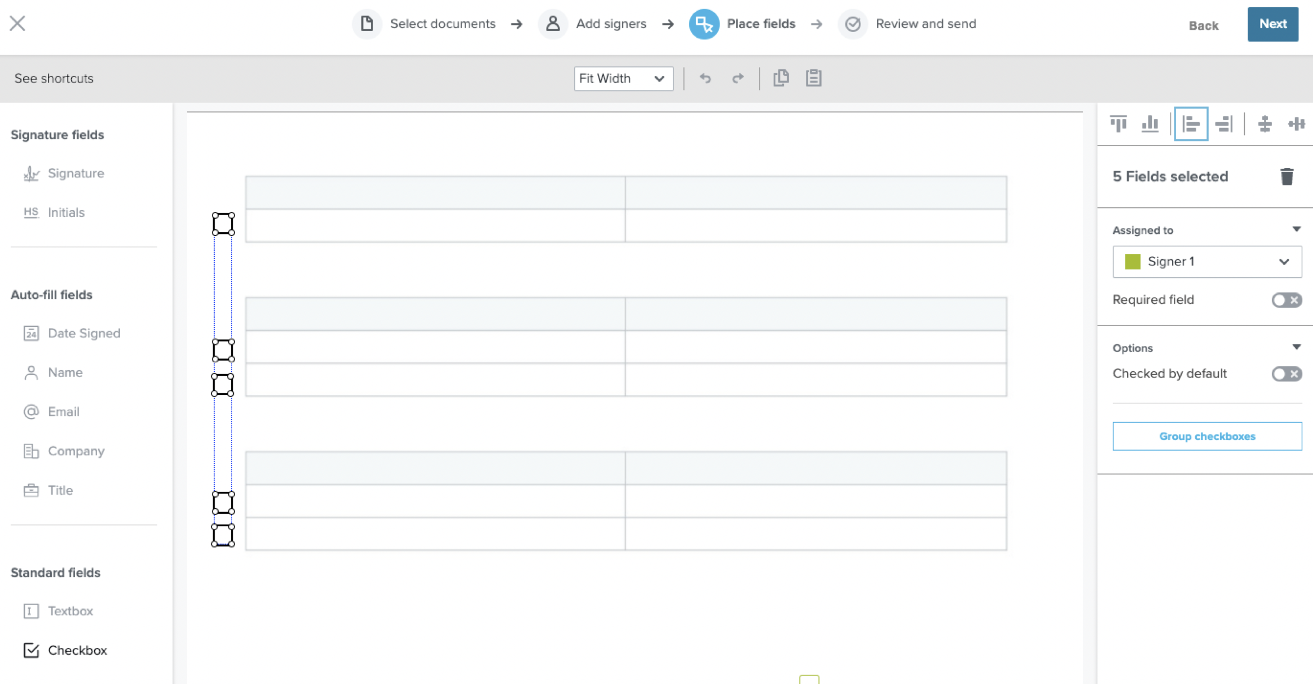Add a Date Signed field

[72, 333]
